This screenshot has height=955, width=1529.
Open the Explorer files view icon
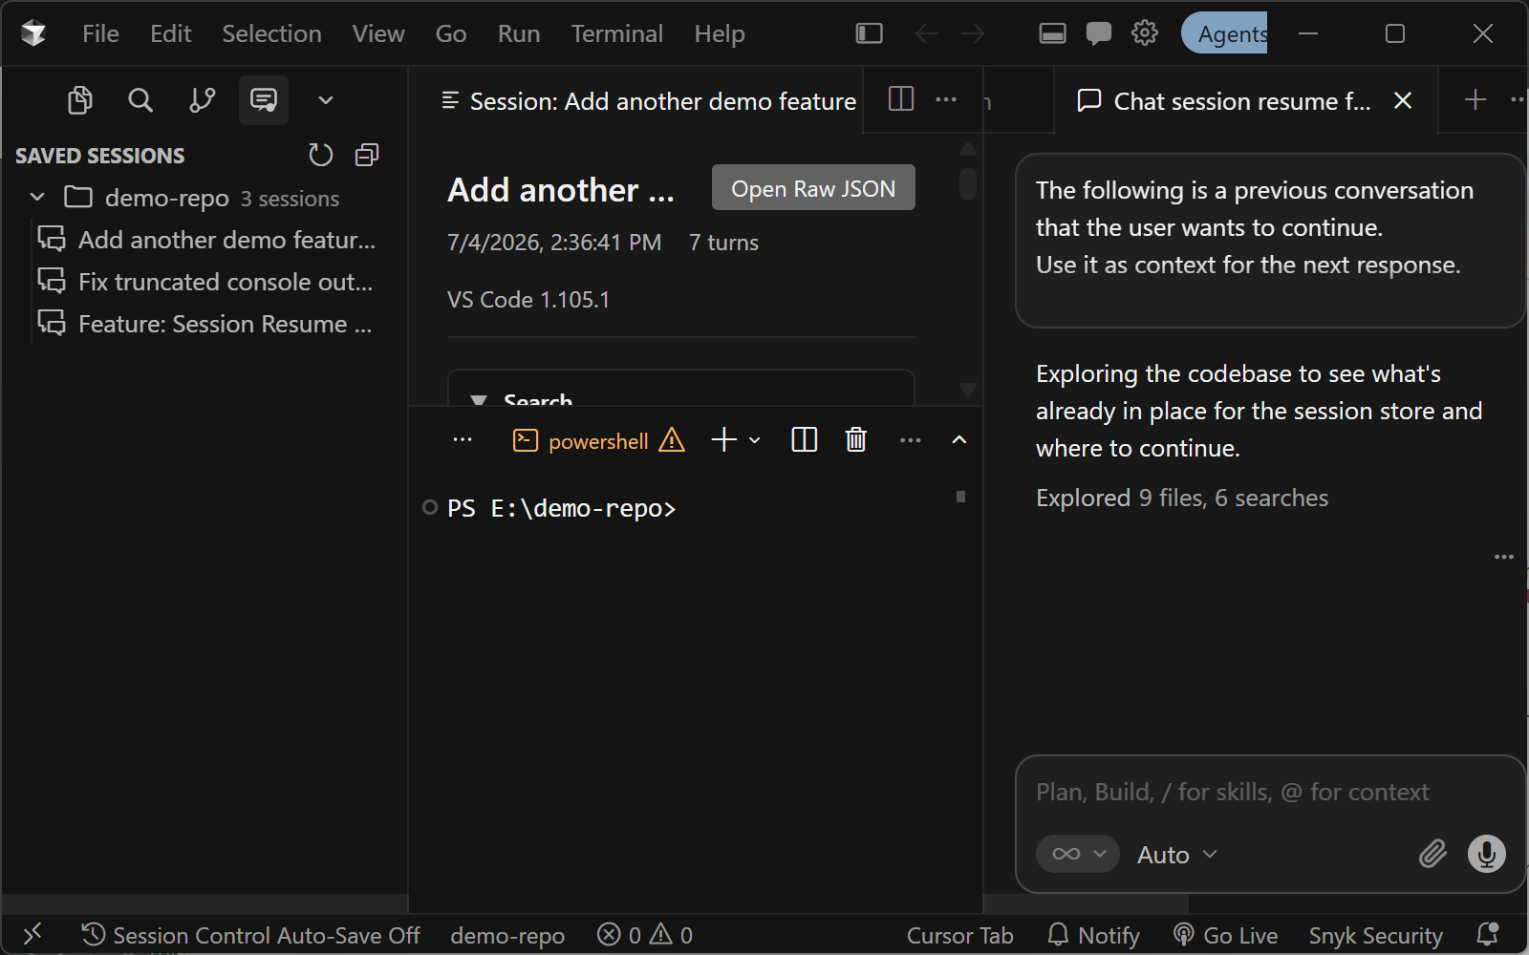[x=80, y=100]
